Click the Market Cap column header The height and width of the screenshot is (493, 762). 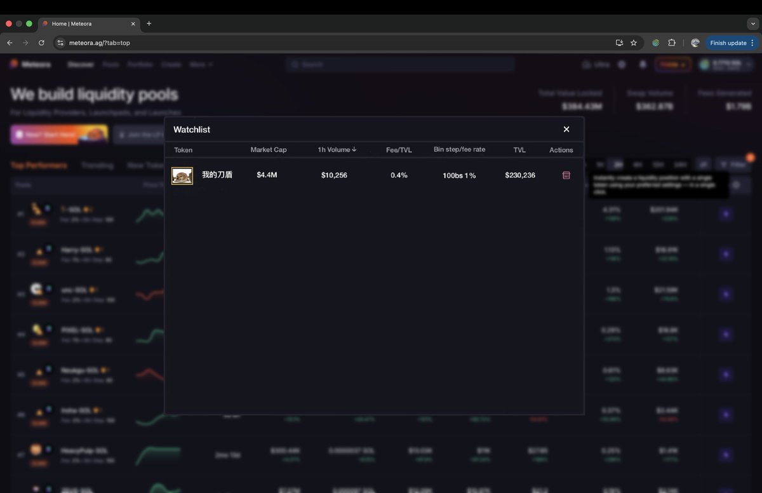pos(269,150)
